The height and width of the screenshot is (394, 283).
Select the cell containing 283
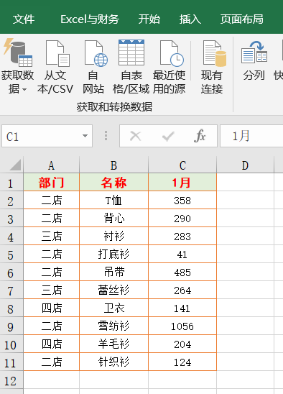[182, 237]
